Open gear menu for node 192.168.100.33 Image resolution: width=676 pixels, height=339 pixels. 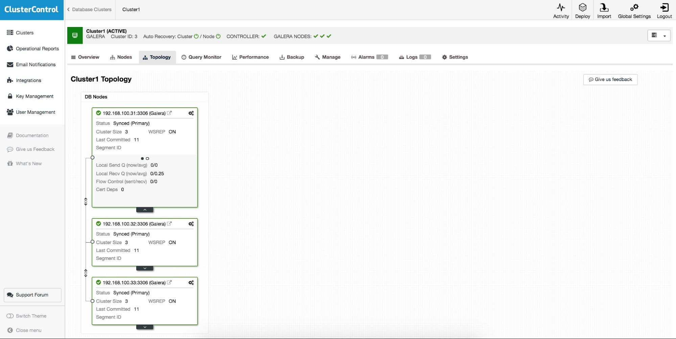(191, 283)
